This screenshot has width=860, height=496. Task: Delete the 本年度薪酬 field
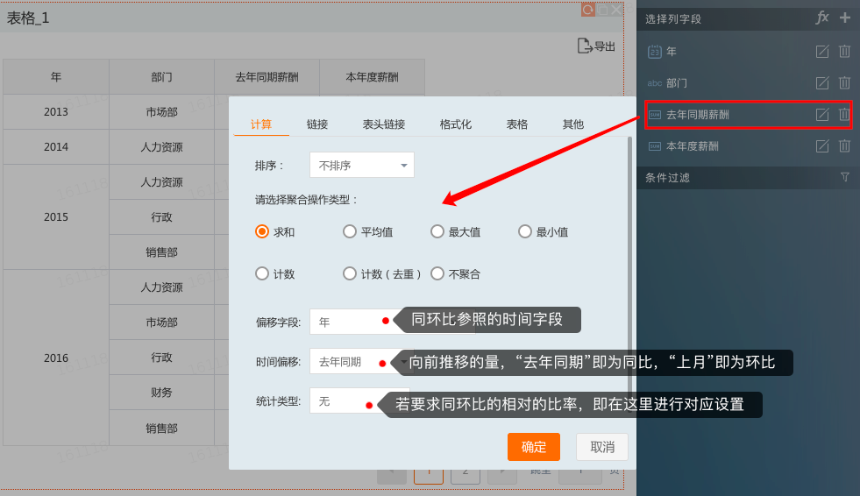844,145
